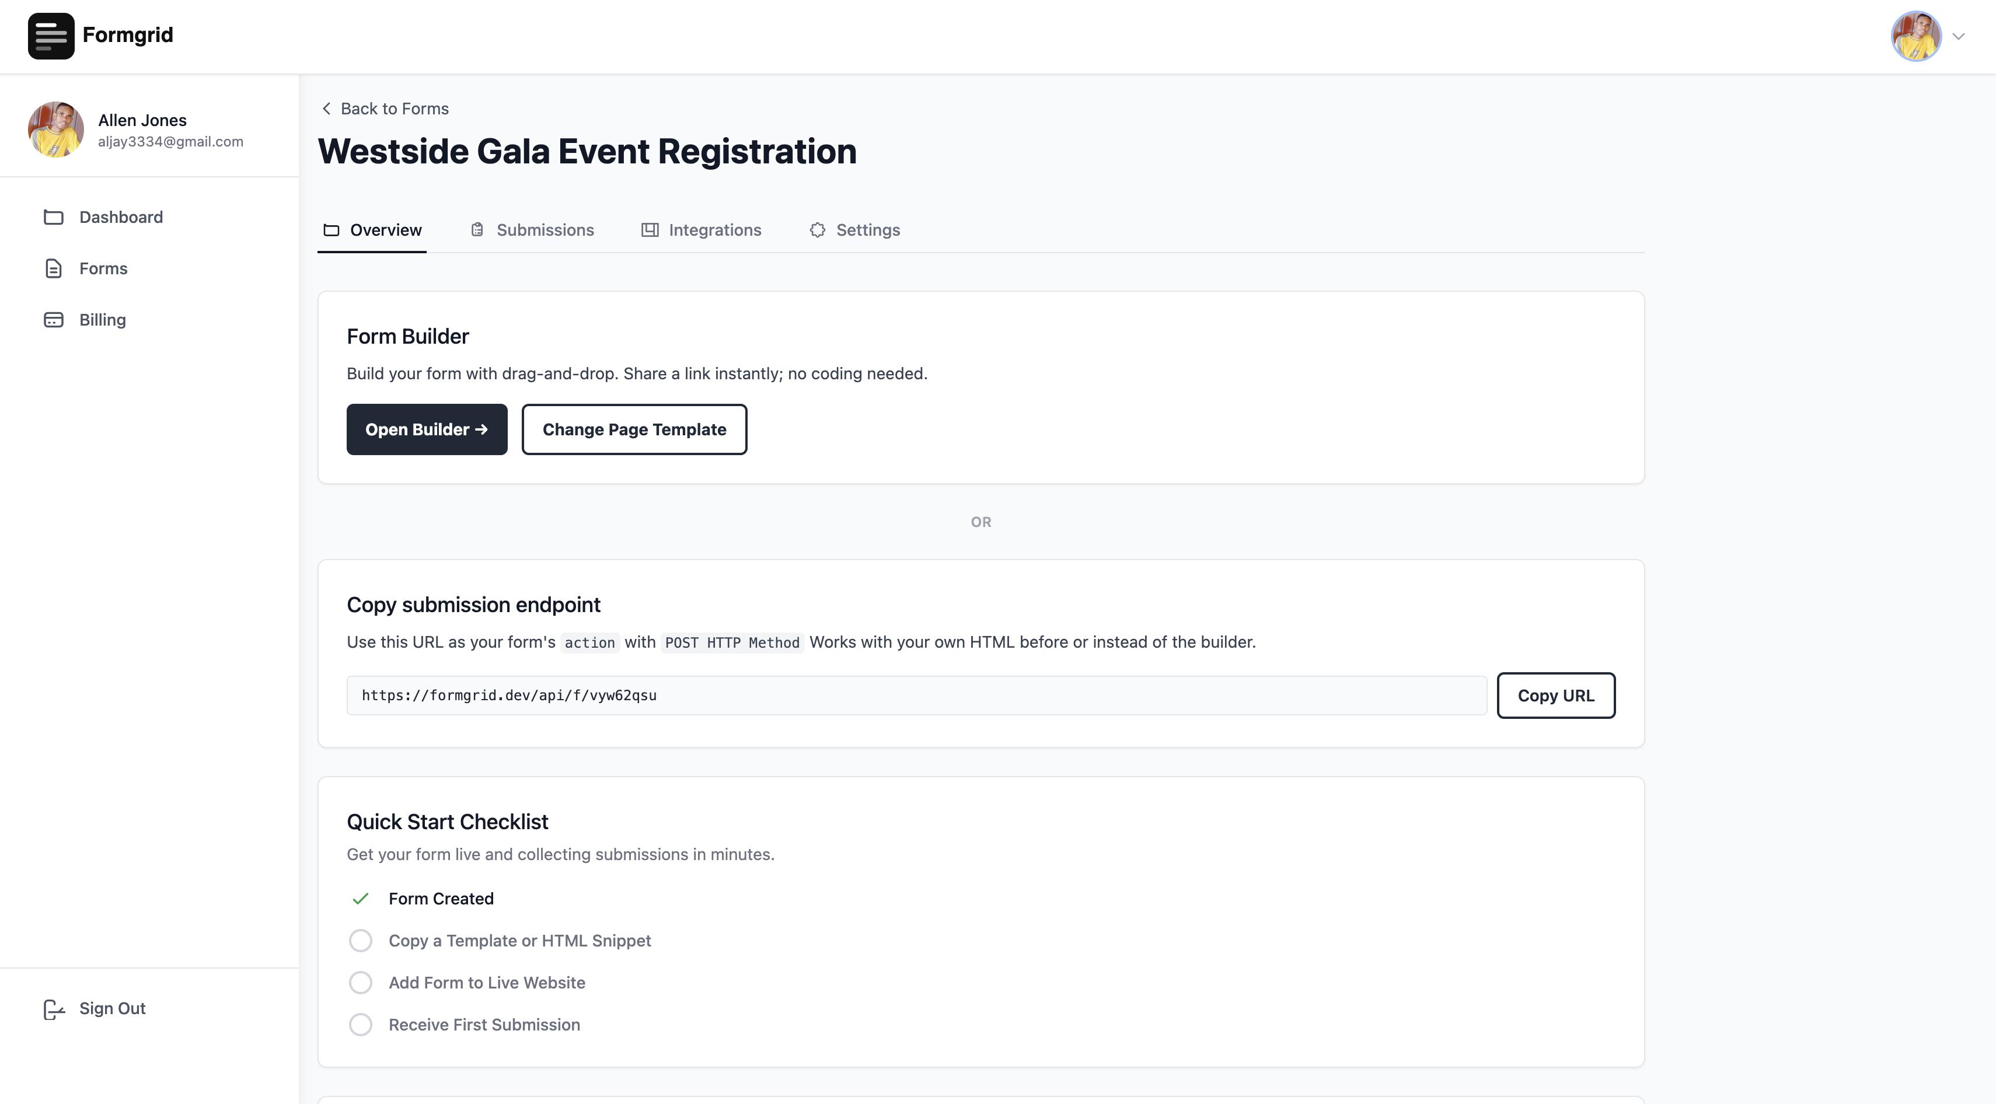The image size is (1996, 1104).
Task: Check the Receive First Submission circle
Action: (x=360, y=1024)
